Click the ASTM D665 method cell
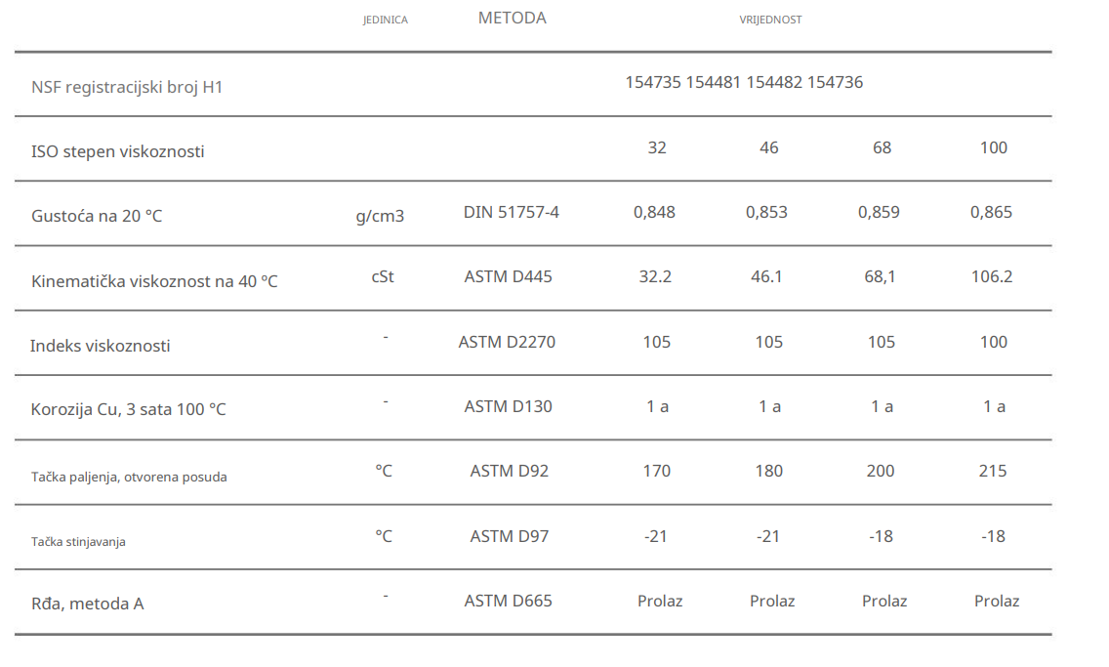This screenshot has height=667, width=1109. (508, 602)
